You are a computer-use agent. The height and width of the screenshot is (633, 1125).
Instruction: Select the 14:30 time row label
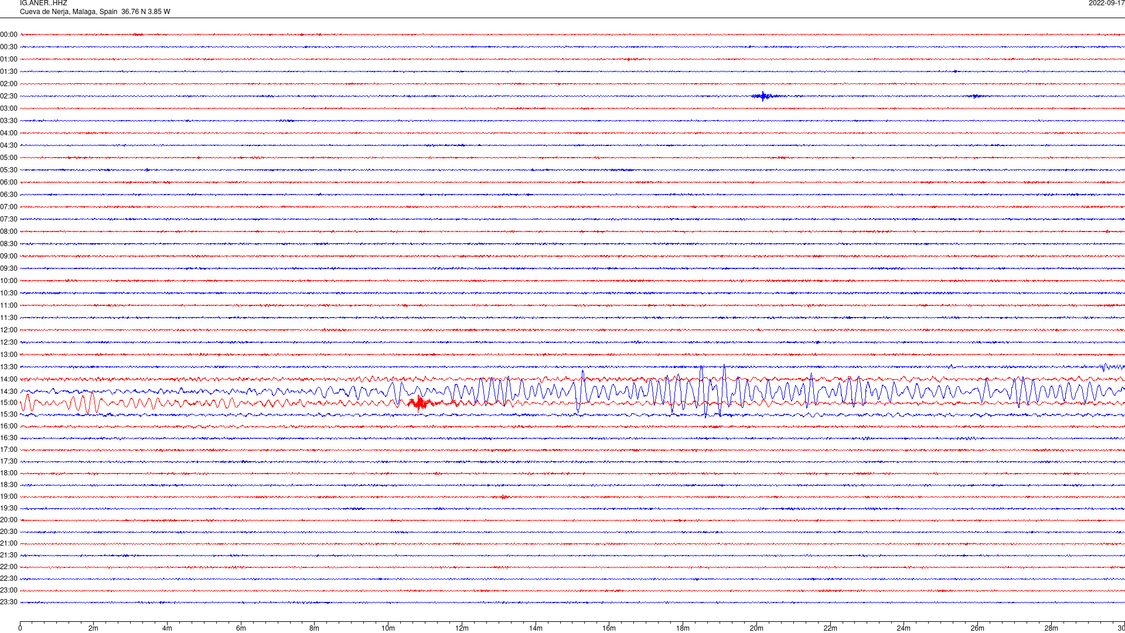coord(9,392)
